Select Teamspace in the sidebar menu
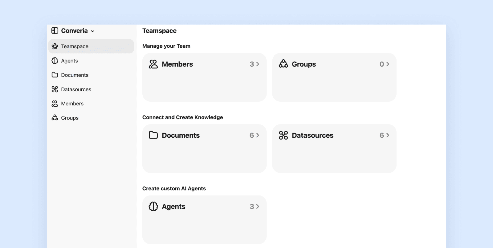 (x=75, y=46)
